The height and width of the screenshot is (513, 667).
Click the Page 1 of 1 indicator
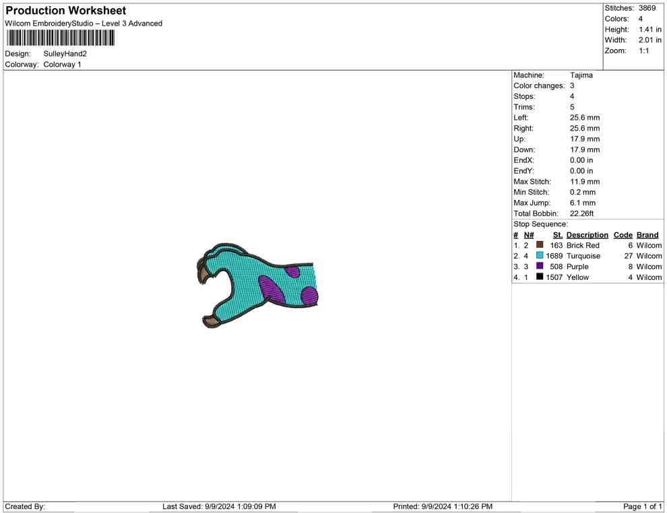[642, 506]
